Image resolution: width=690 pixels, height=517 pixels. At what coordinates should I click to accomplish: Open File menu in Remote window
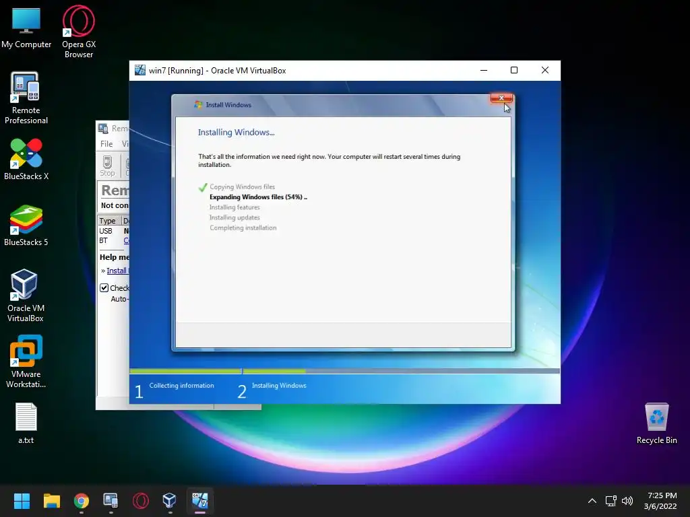106,144
